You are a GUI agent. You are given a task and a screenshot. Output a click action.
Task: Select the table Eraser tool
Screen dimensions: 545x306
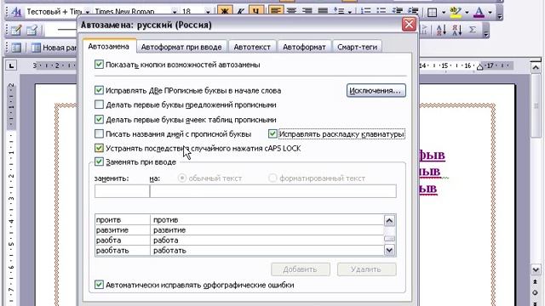(x=32, y=31)
